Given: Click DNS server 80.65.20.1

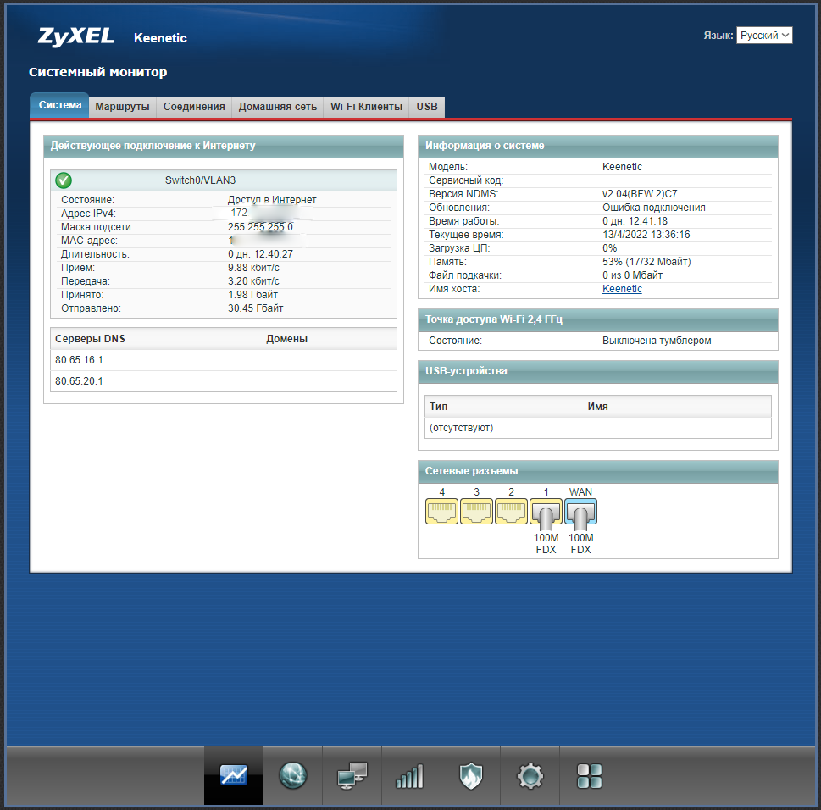Looking at the screenshot, I should pyautogui.click(x=79, y=381).
